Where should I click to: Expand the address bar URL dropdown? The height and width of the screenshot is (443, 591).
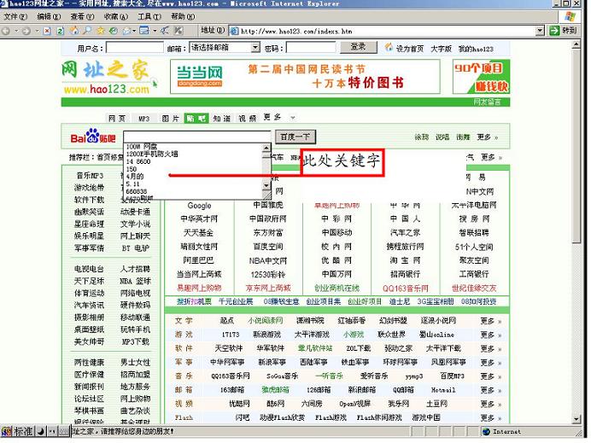[x=538, y=31]
